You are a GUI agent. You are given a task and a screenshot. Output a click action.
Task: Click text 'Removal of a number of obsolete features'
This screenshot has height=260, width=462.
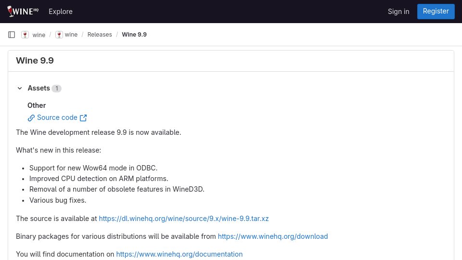(97, 189)
